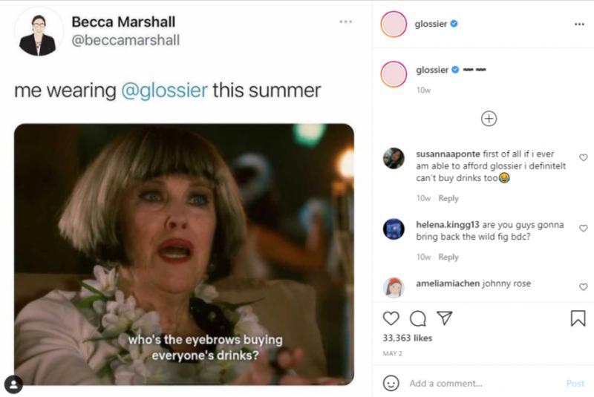The image size is (594, 397).
Task: Like susannaaponte's comment
Action: (583, 157)
